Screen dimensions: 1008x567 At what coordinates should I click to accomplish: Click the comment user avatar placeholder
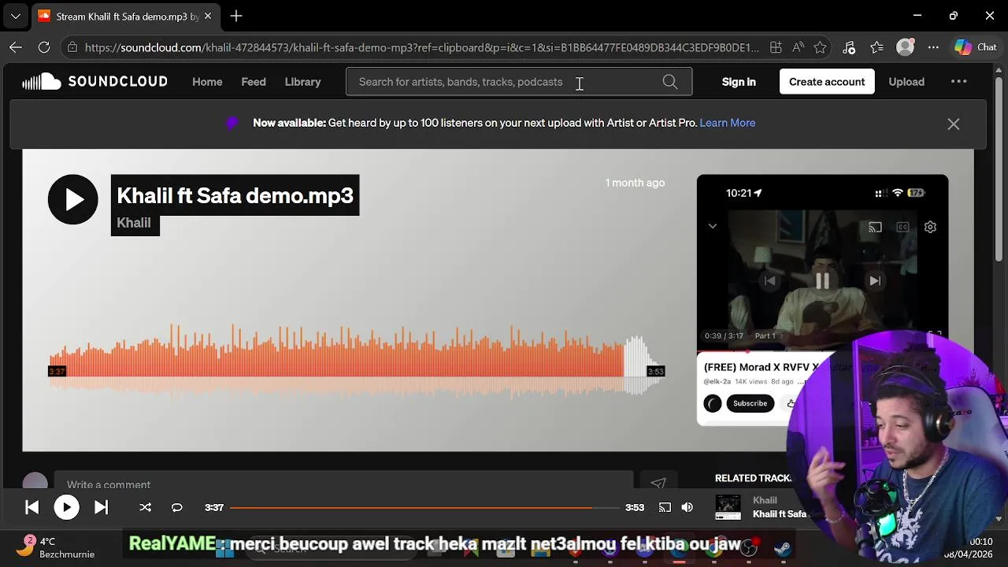(35, 483)
